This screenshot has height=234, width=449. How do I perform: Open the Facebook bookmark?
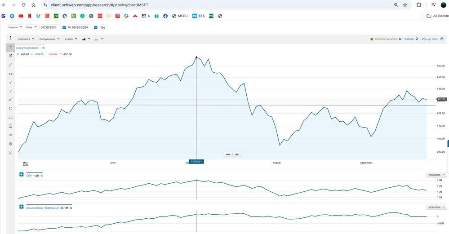(x=165, y=16)
